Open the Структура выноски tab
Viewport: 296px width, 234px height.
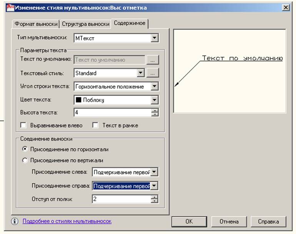[x=85, y=24]
